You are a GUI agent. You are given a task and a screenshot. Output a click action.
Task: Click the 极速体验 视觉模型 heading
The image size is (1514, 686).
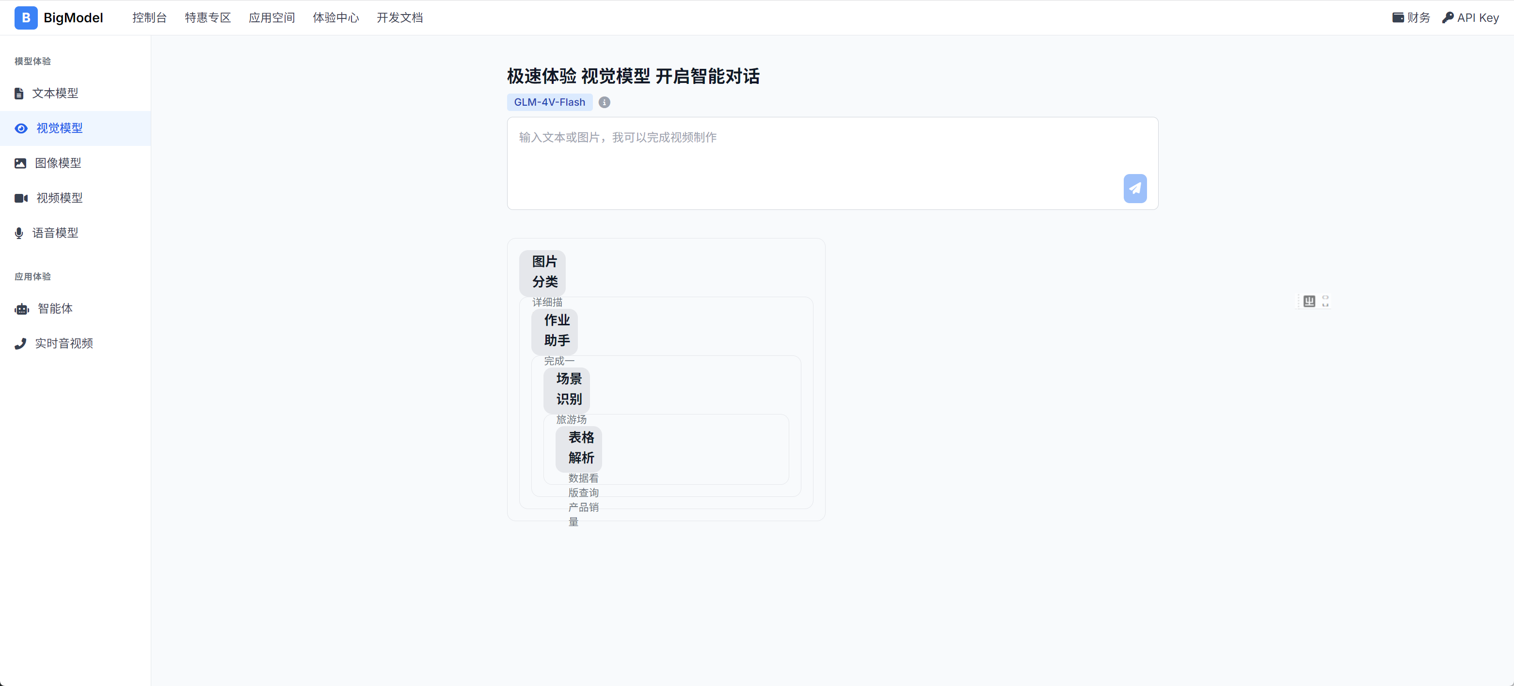[634, 77]
